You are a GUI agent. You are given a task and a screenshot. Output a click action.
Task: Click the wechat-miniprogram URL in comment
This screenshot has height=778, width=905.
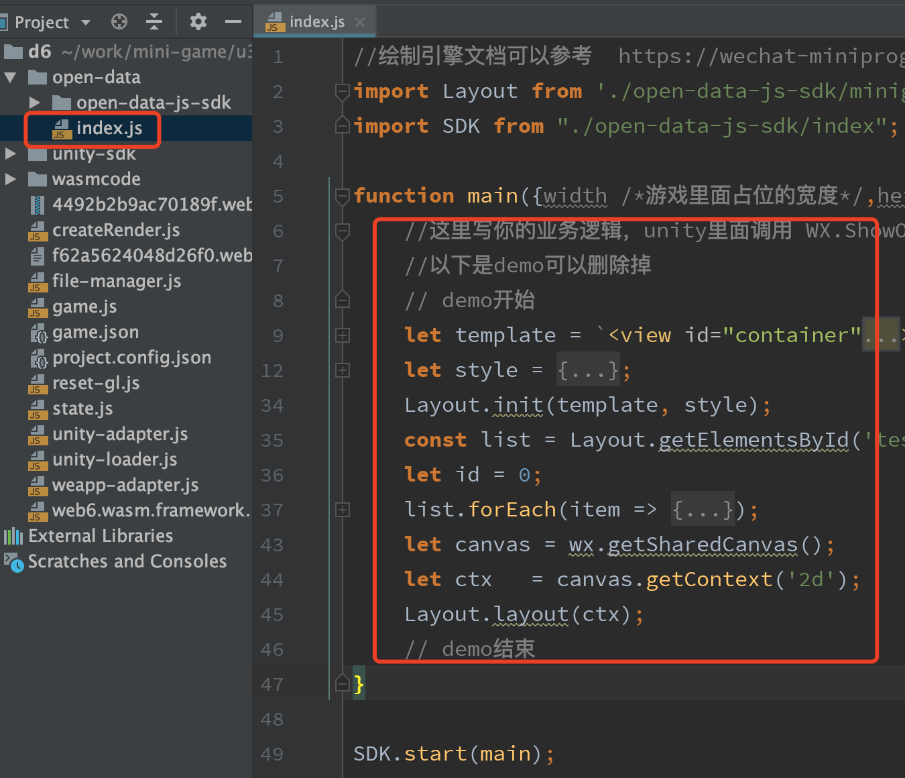click(761, 56)
